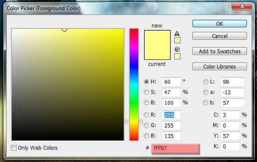
Task: Click the K black percentage field
Action: (x=230, y=146)
